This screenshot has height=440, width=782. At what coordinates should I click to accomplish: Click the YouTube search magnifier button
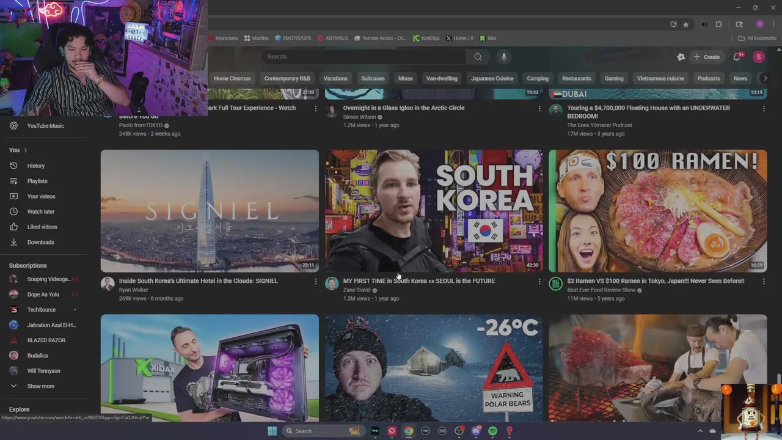478,57
